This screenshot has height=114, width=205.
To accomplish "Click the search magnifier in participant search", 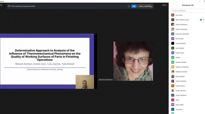I will pyautogui.click(x=173, y=11).
